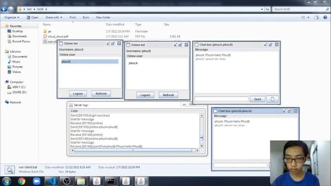Click scroll right arrow in Server logs

tap(198, 150)
